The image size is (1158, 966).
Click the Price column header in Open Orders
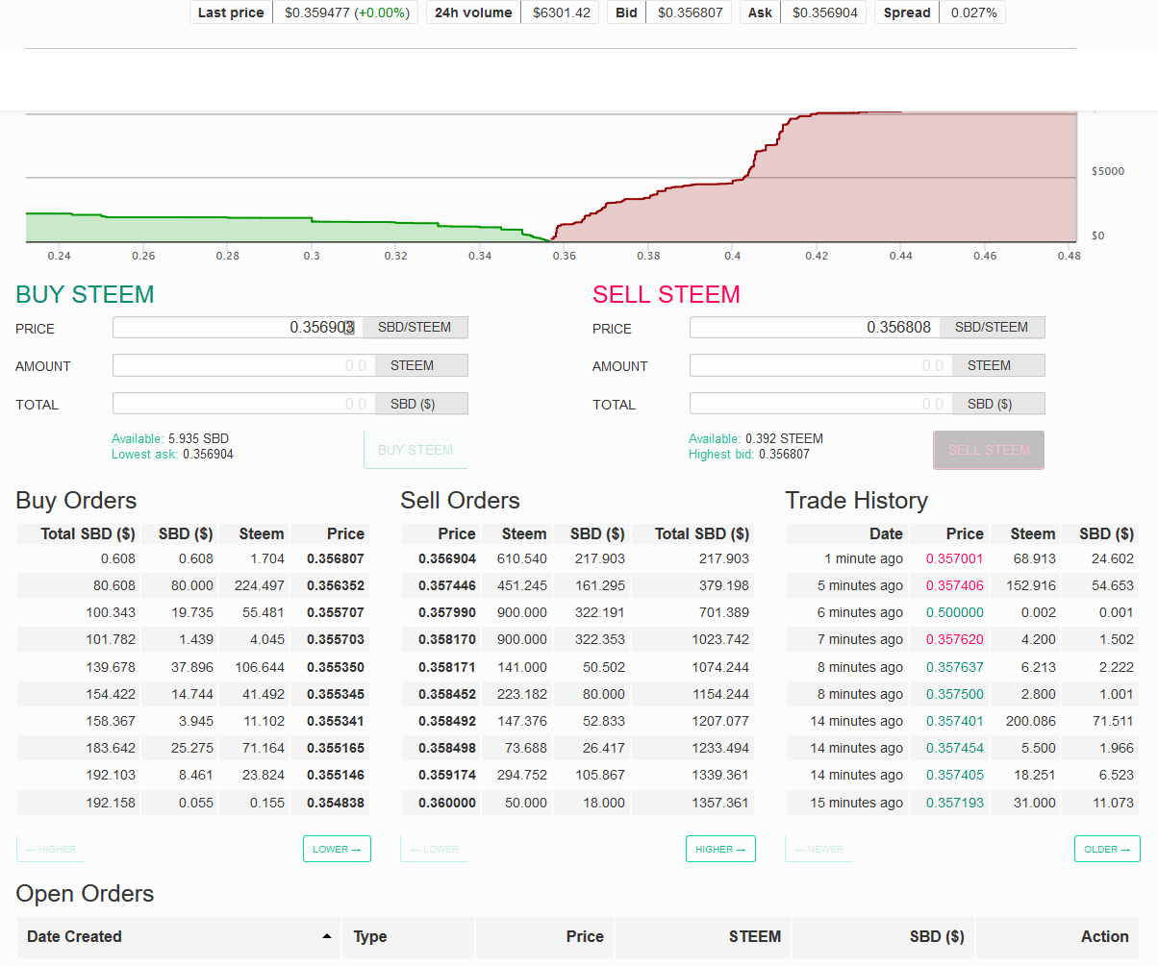coord(544,936)
